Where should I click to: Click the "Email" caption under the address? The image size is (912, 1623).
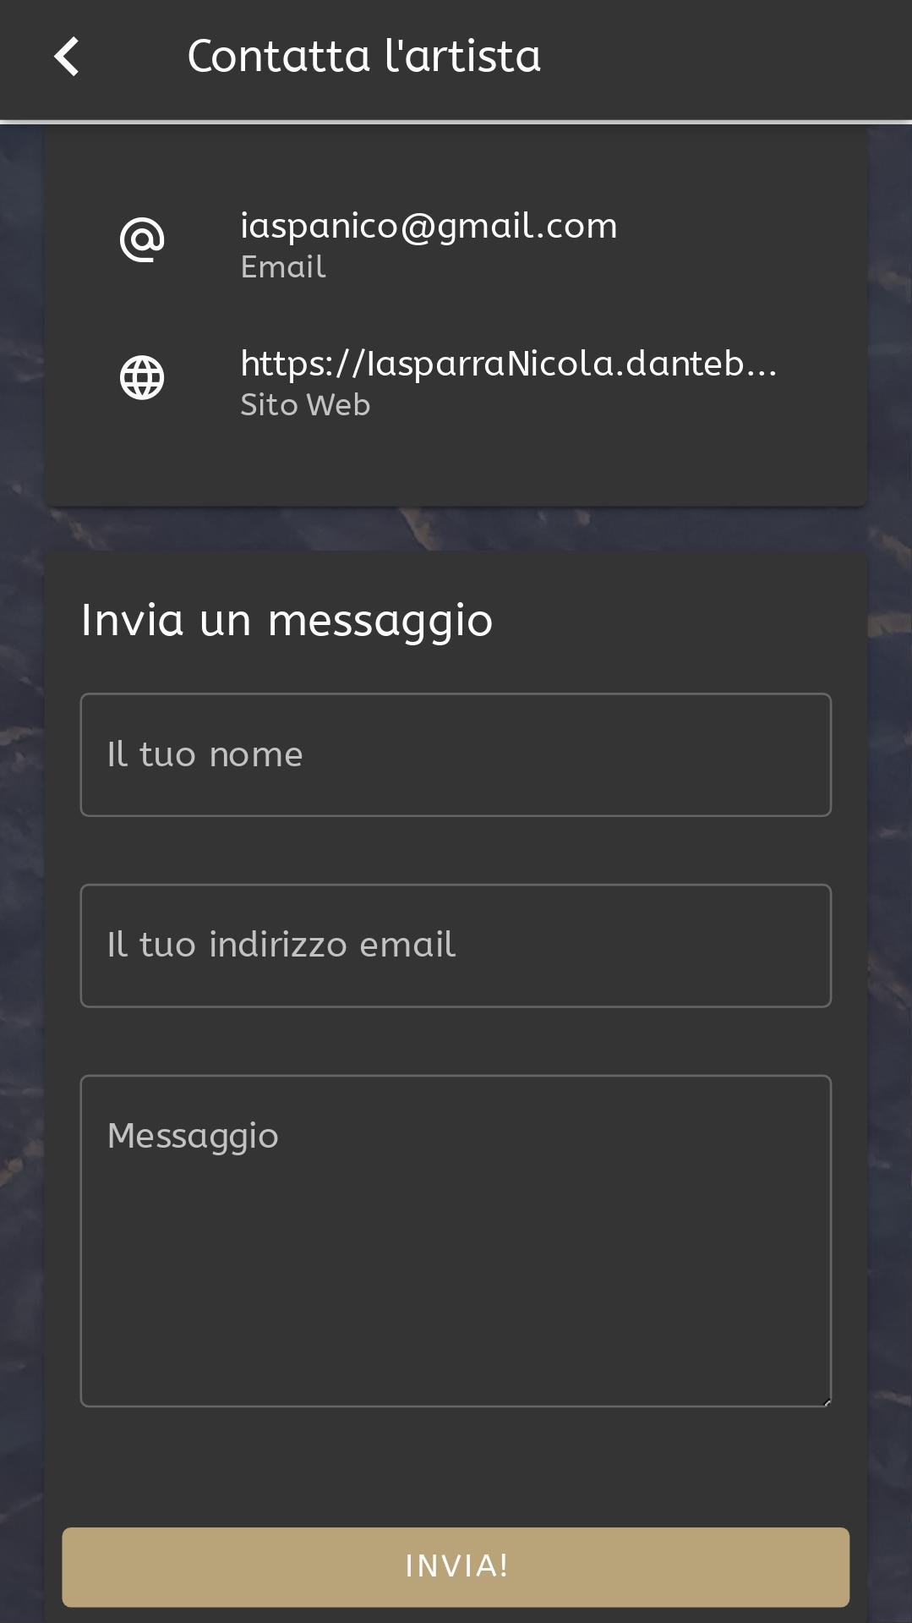click(282, 267)
